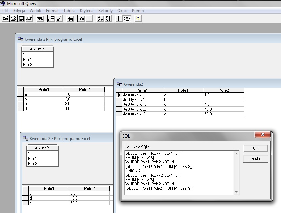Open the Okno menu
Image resolution: width=281 pixels, height=213 pixels.
pos(122,11)
